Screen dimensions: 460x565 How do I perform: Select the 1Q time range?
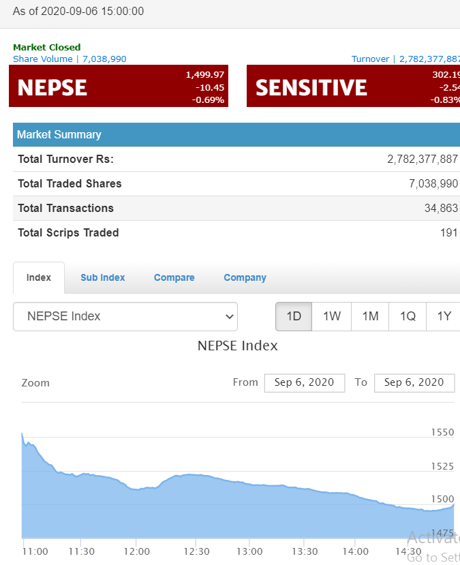click(x=408, y=316)
